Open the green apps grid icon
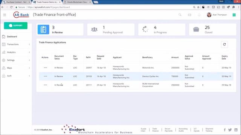The width and height of the screenshot is (241, 135). point(234,15)
